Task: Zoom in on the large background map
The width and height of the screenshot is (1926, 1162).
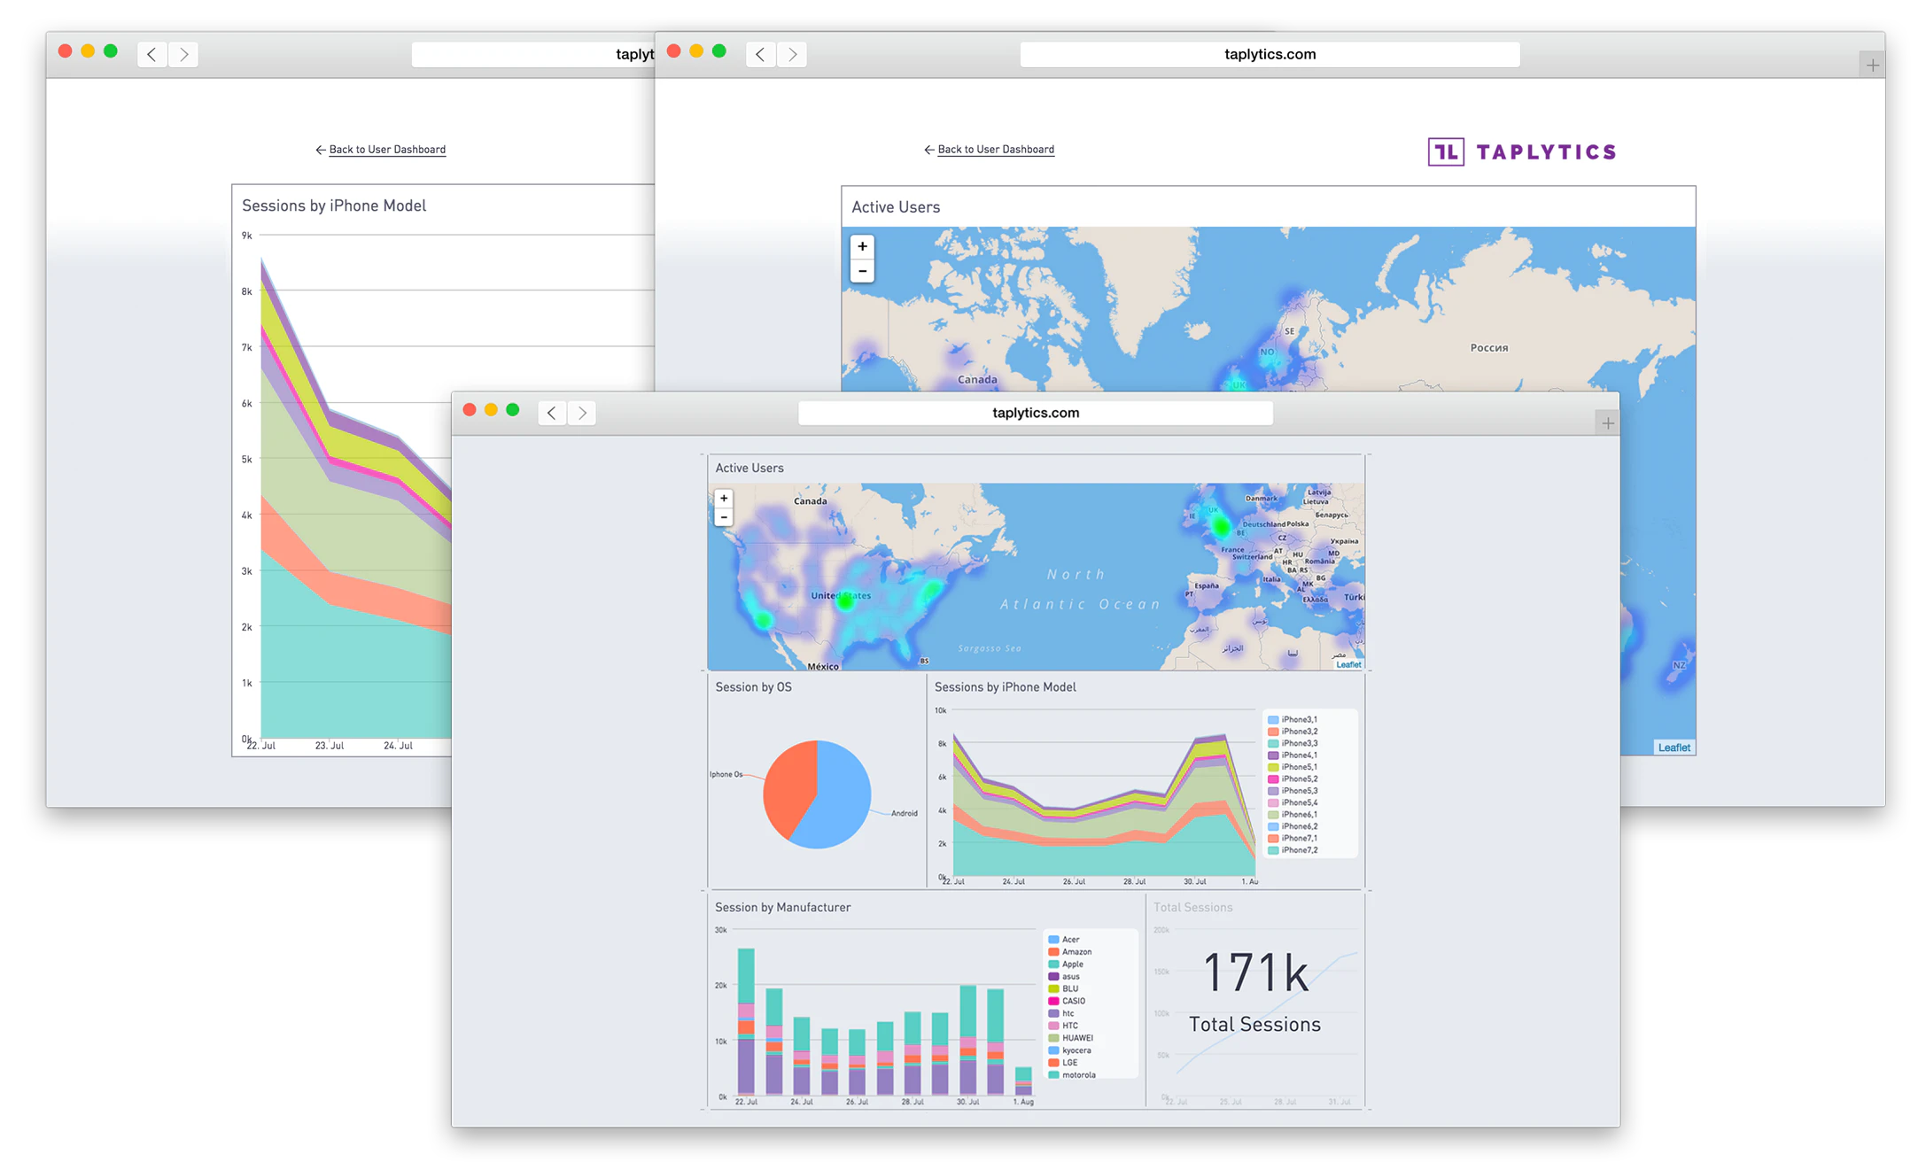Action: pyautogui.click(x=862, y=247)
